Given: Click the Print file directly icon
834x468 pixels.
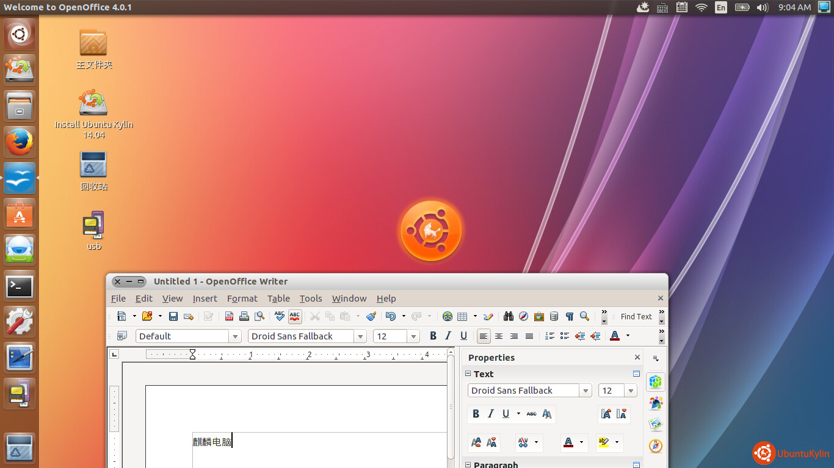Looking at the screenshot, I should point(244,316).
